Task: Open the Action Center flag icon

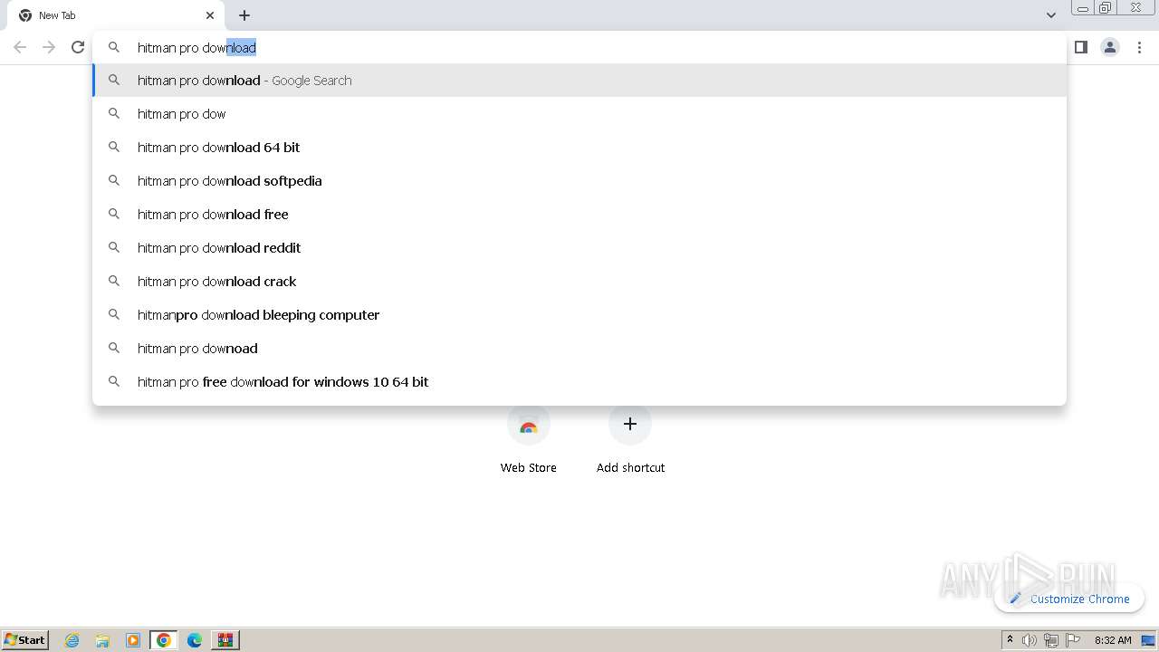Action: [1073, 640]
